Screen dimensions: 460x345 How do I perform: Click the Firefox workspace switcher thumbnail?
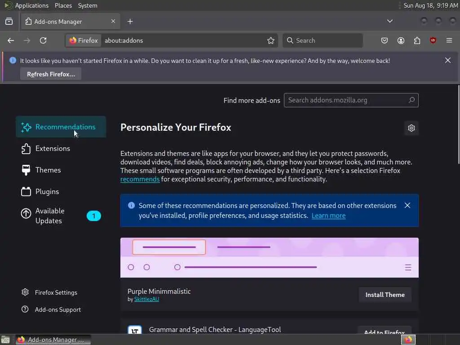click(408, 340)
